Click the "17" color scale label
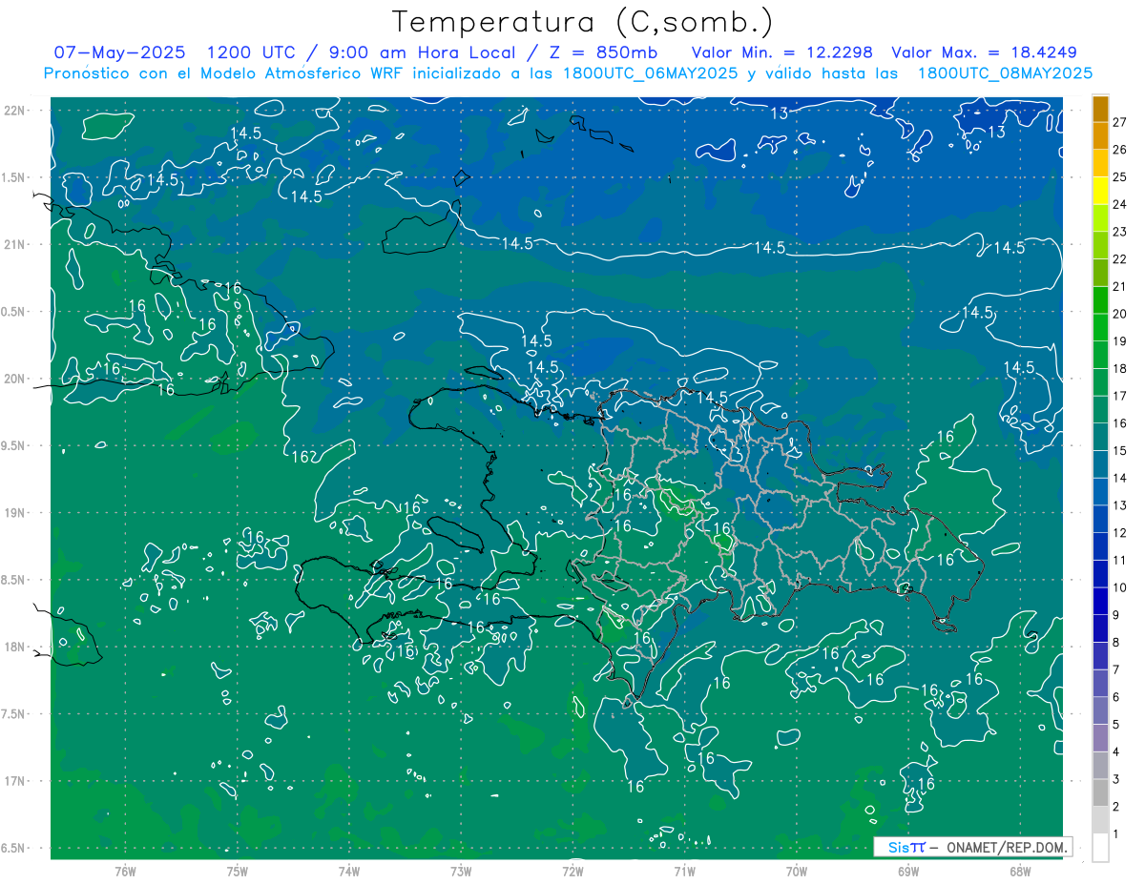1145x884 pixels. coord(1119,396)
